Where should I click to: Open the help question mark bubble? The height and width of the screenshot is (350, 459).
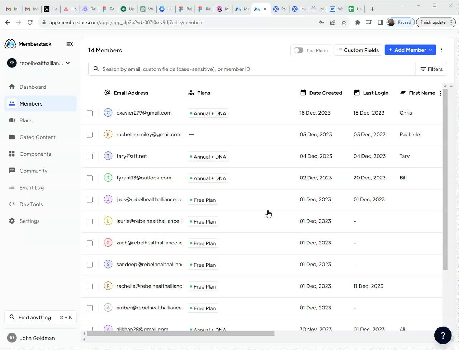click(443, 335)
